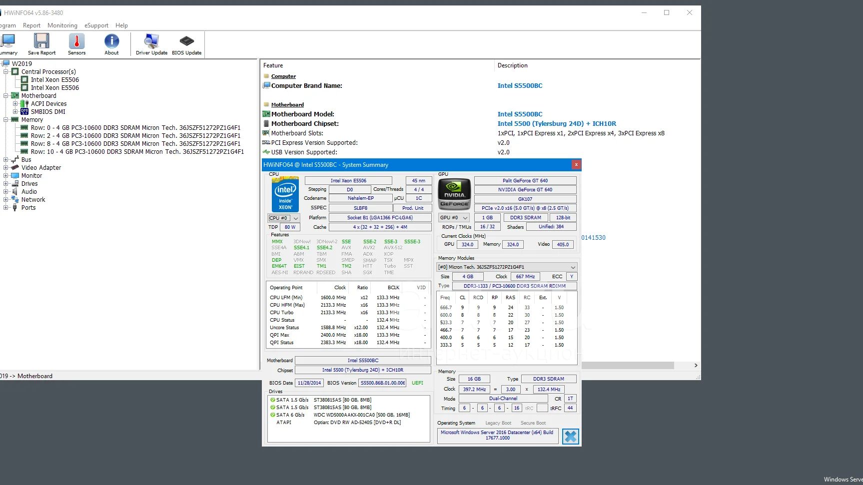The height and width of the screenshot is (485, 863).
Task: Select Row: 10 - 4 GB memory entry
Action: pos(137,151)
